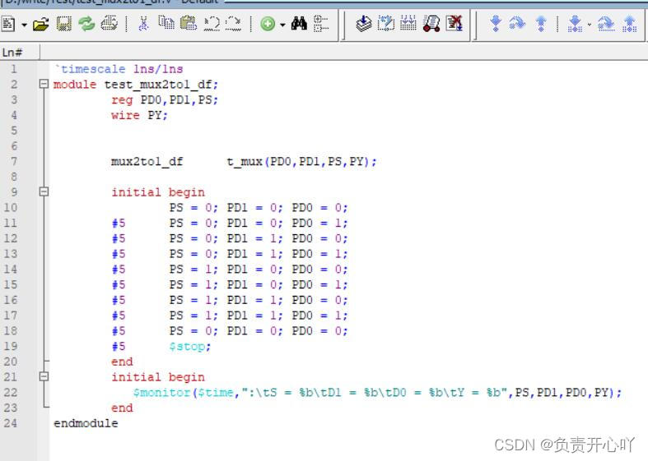Click the stacked pages with down arrow icon
The image size is (648, 461).
click(x=364, y=24)
